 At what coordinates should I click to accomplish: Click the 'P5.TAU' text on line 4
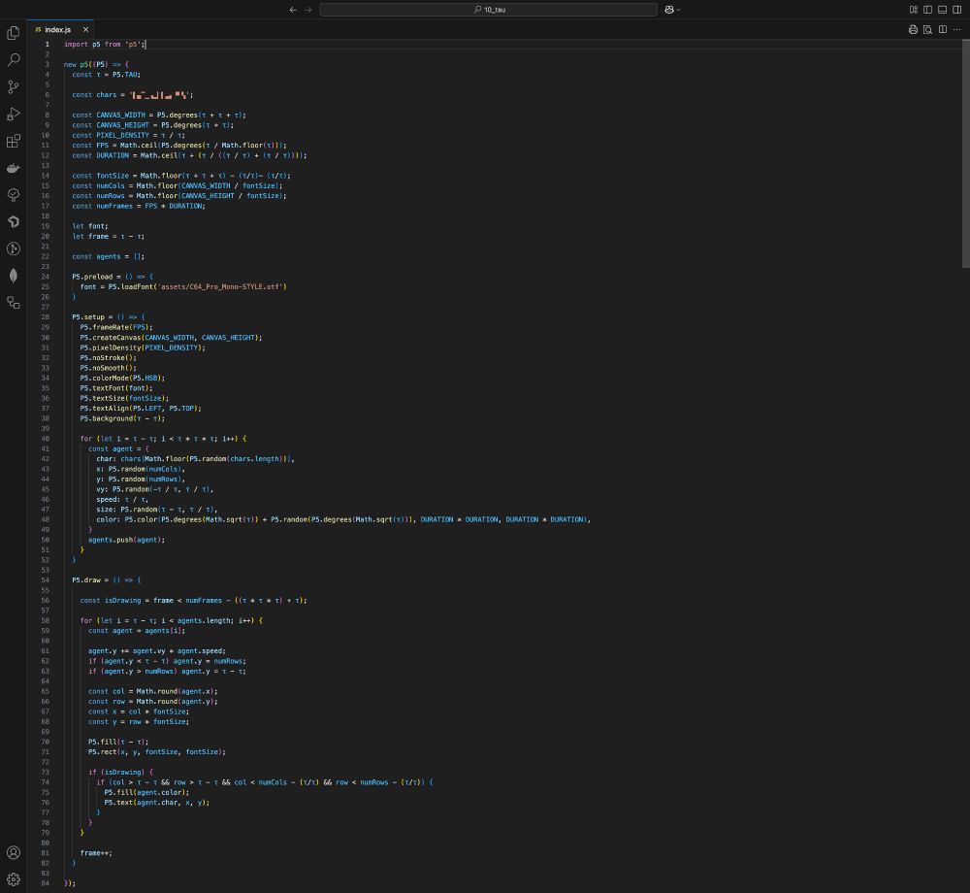tap(125, 75)
